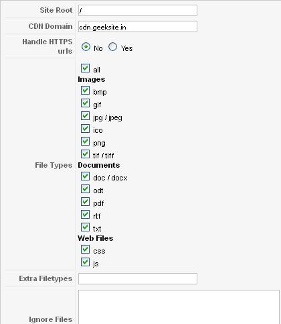Toggle the css web files checkbox
Screen dimensions: 281x324
[x=85, y=250]
